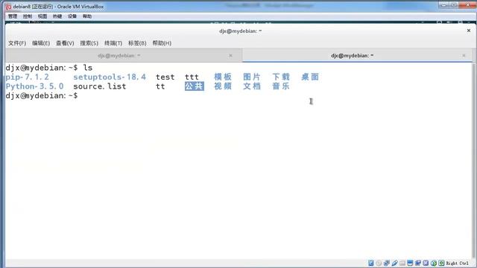Click the Python-3.5.0 directory name
Image resolution: width=477 pixels, height=268 pixels.
[34, 86]
